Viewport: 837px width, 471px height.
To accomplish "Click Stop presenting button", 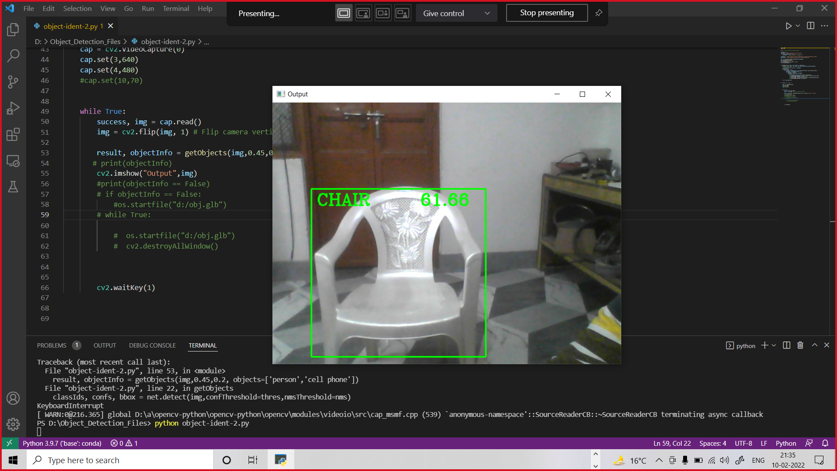I will point(547,13).
